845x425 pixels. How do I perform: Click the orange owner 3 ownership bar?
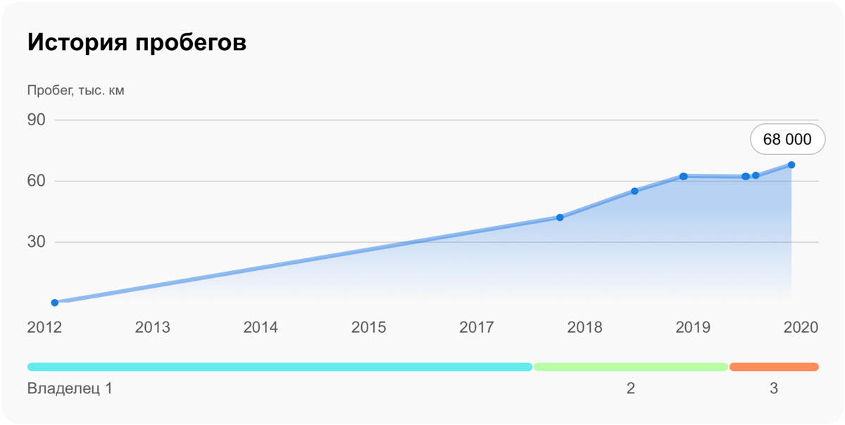click(774, 367)
